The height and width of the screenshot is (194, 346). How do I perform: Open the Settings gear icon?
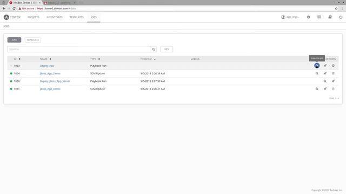coord(309,17)
